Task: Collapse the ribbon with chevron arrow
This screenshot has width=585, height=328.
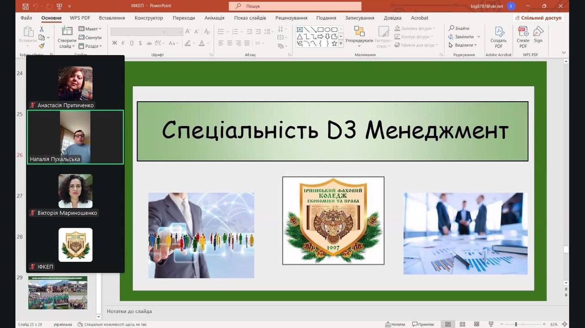Action: tap(564, 52)
